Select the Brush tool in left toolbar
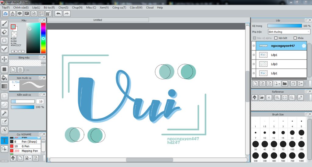This screenshot has width=312, height=167. pyautogui.click(x=4, y=23)
